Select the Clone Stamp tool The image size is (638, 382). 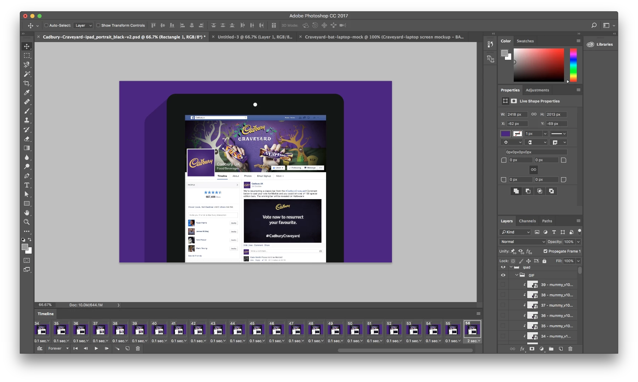(x=27, y=120)
